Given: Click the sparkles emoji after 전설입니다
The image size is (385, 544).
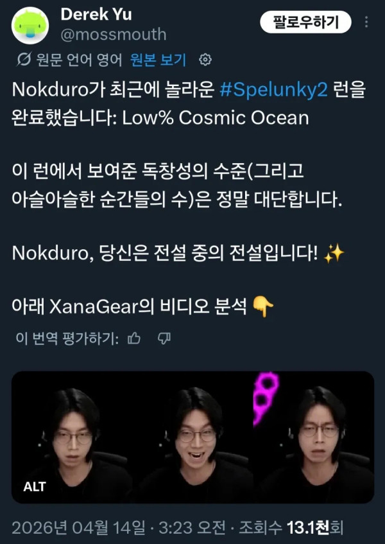Looking at the screenshot, I should [x=334, y=254].
